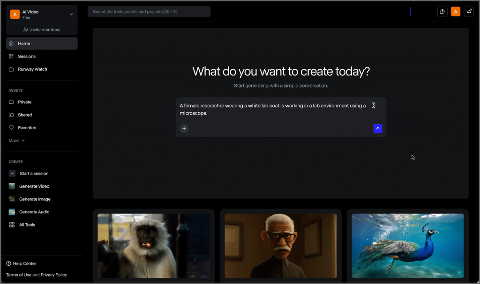Click the Generate Image thumbnail icon

[12, 199]
